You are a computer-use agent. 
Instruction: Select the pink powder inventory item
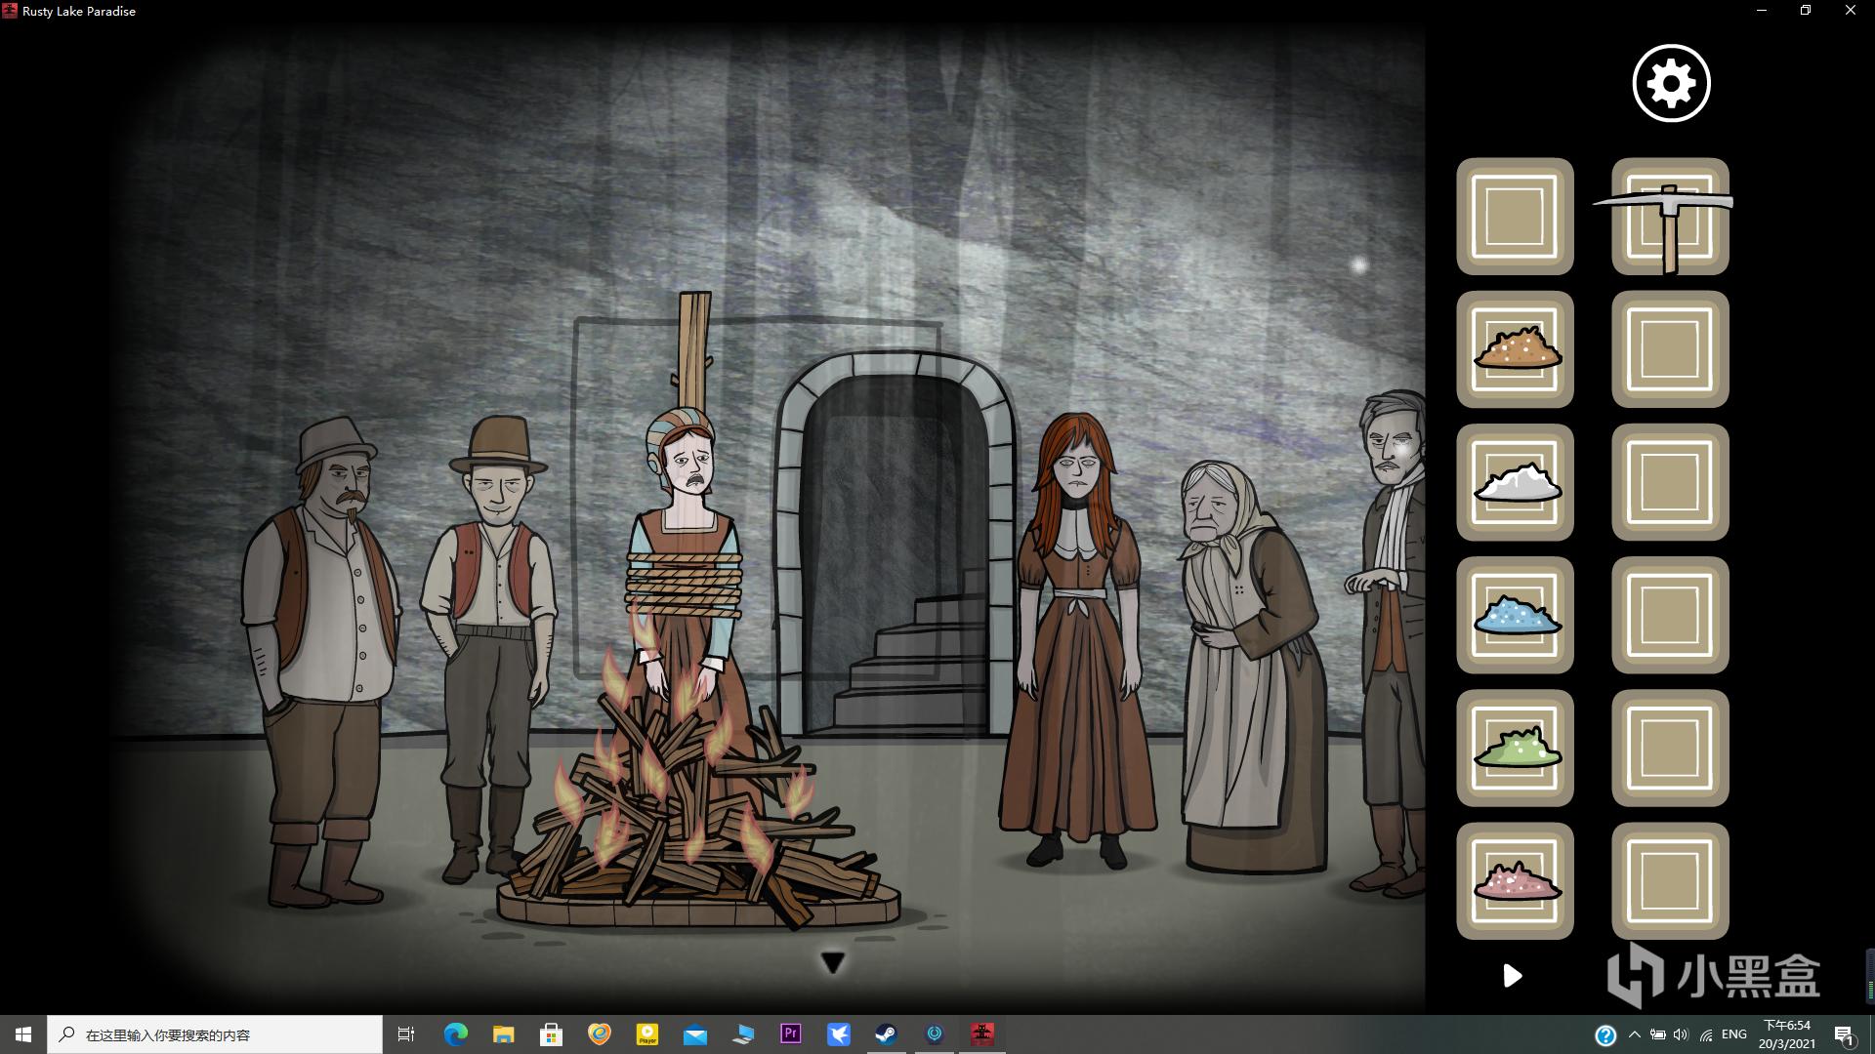click(x=1516, y=880)
